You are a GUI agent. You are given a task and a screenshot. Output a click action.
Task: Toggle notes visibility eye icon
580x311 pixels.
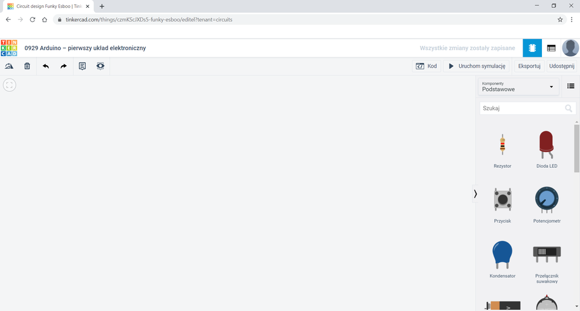click(100, 66)
